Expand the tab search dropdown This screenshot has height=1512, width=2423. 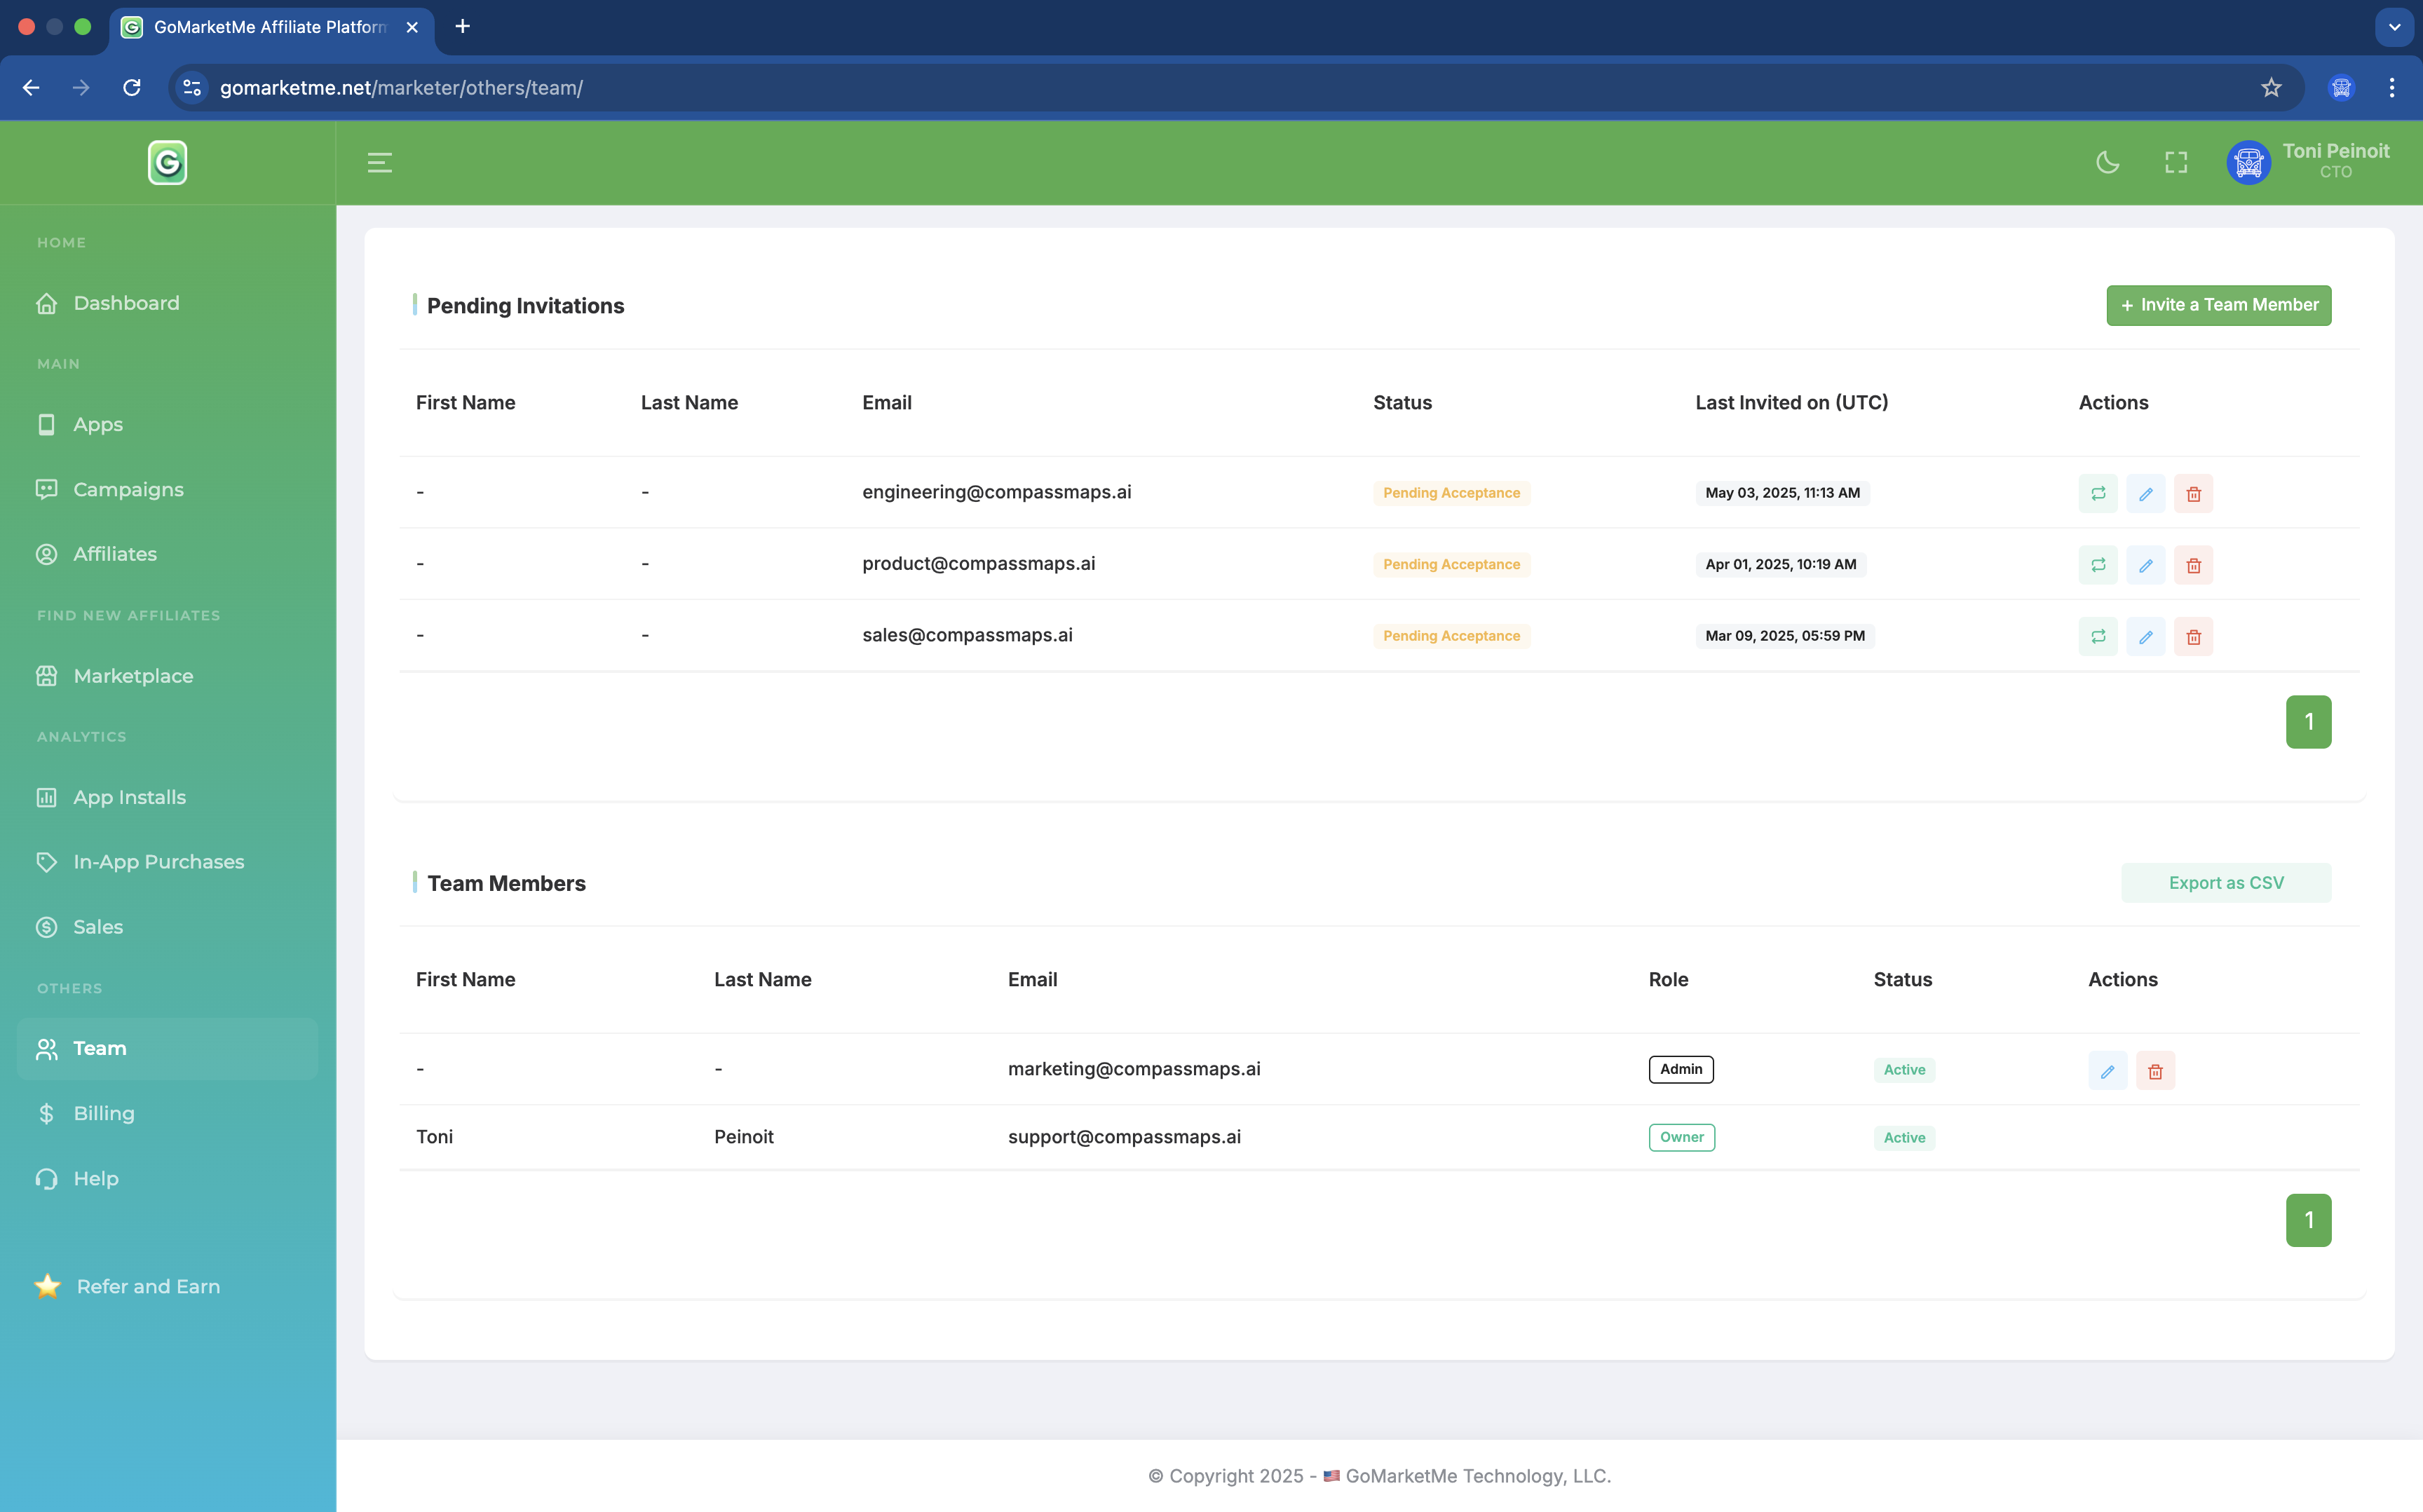(2394, 27)
